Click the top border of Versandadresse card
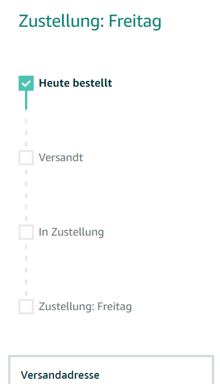 [x=111, y=355]
